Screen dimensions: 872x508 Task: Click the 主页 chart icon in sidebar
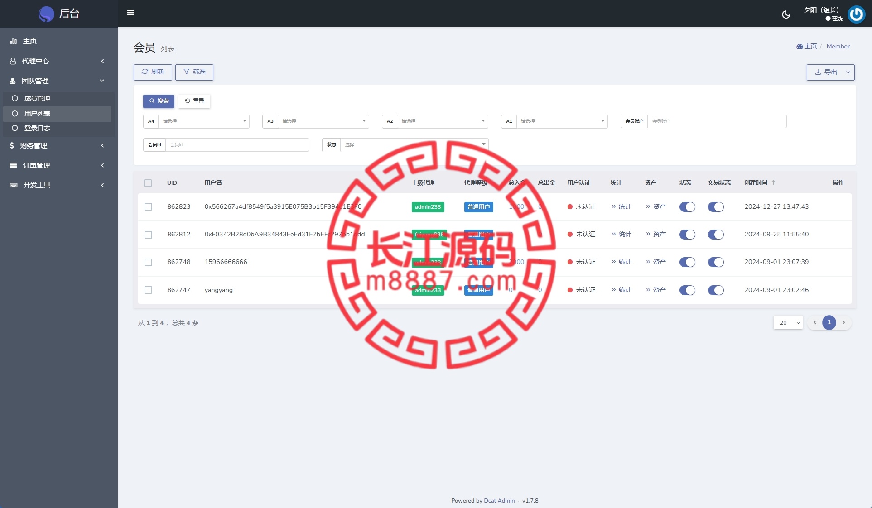click(x=14, y=41)
